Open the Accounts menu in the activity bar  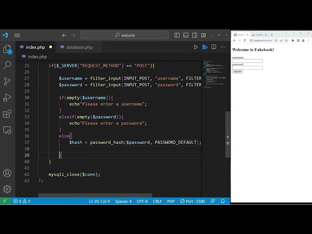pos(7,173)
